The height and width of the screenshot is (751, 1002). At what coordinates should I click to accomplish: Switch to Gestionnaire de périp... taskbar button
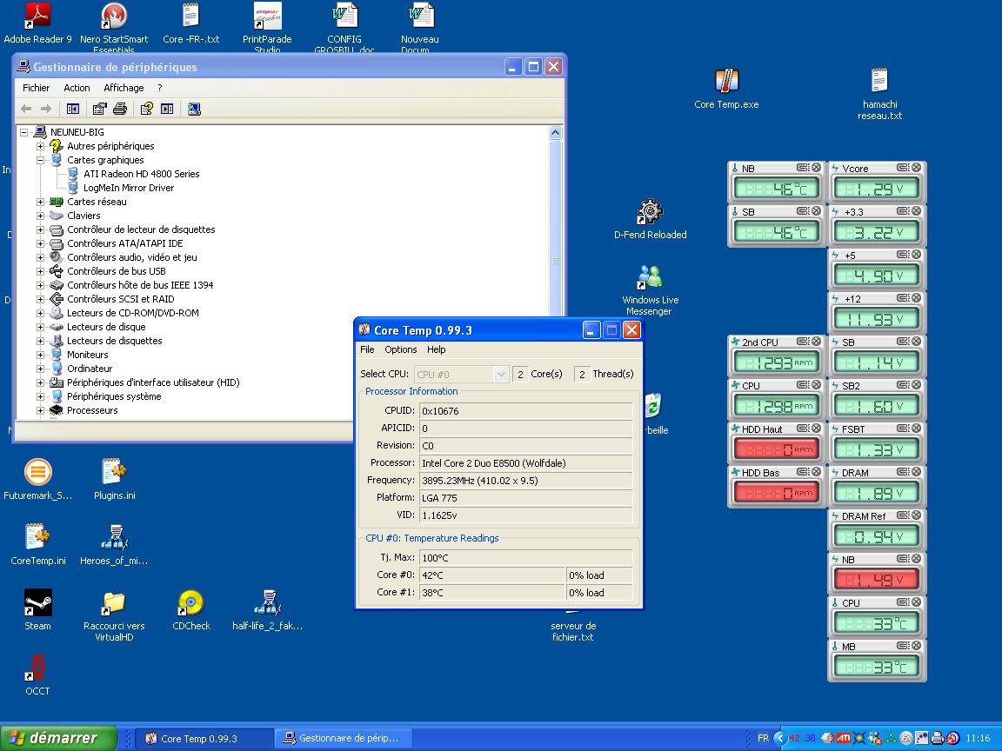343,739
